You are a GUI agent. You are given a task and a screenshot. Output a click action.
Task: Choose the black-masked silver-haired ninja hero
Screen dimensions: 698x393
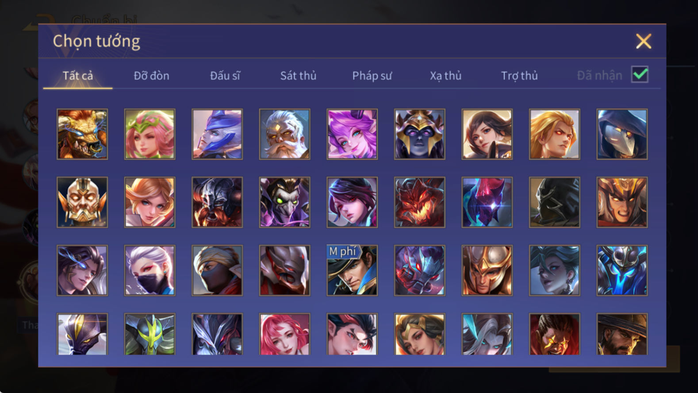coord(150,270)
